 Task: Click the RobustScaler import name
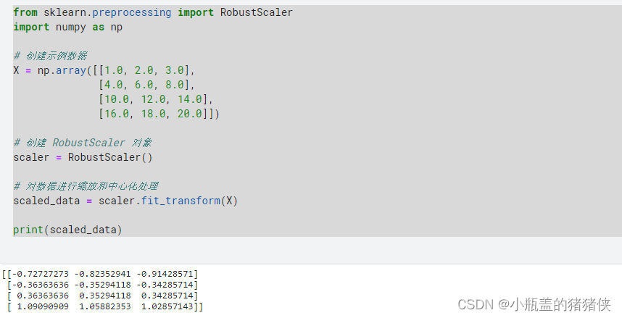click(256, 12)
